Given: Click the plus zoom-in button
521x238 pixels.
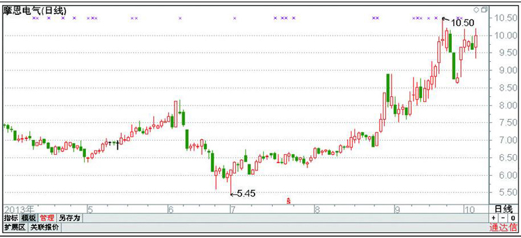Looking at the screenshot, I should point(494,218).
